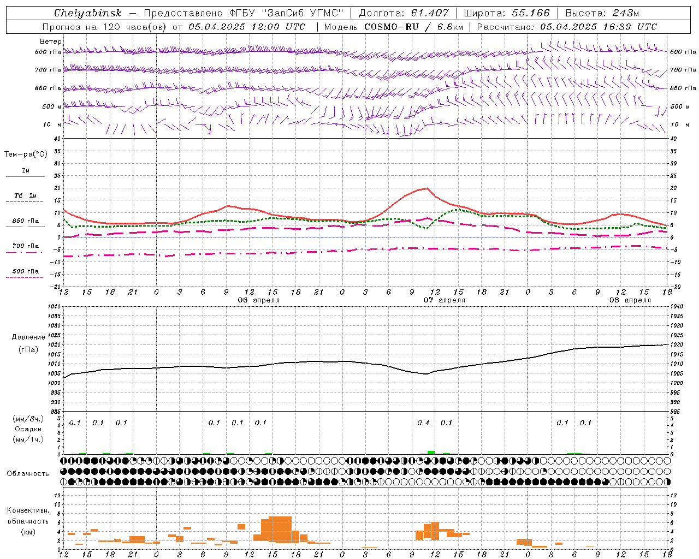Screen dimensions: 699x559
Task: Click the 'Модель COSMO-RU / 6.6км' text
Action: pos(394,27)
